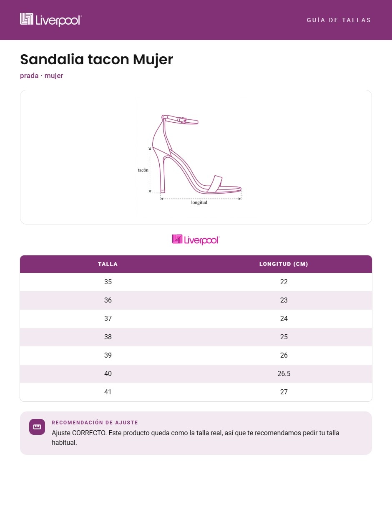Open the GUÍA DE TALLAS header link

point(339,20)
